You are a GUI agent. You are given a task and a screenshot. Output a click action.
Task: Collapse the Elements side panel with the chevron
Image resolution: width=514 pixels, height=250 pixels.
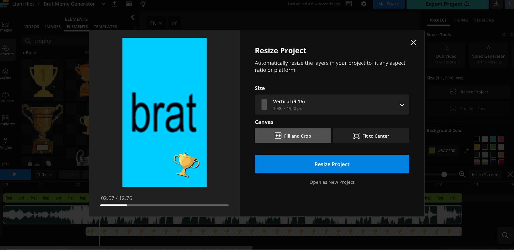tap(133, 17)
